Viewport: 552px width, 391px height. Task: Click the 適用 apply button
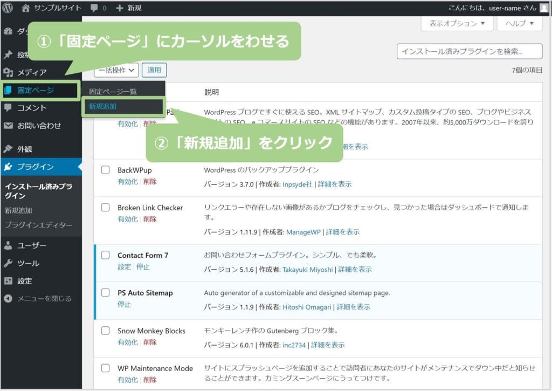154,70
